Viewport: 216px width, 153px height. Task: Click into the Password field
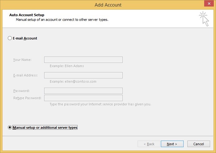[x=83, y=91]
